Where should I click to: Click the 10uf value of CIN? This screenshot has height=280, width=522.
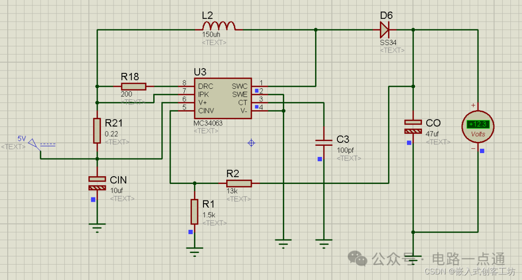pos(116,191)
